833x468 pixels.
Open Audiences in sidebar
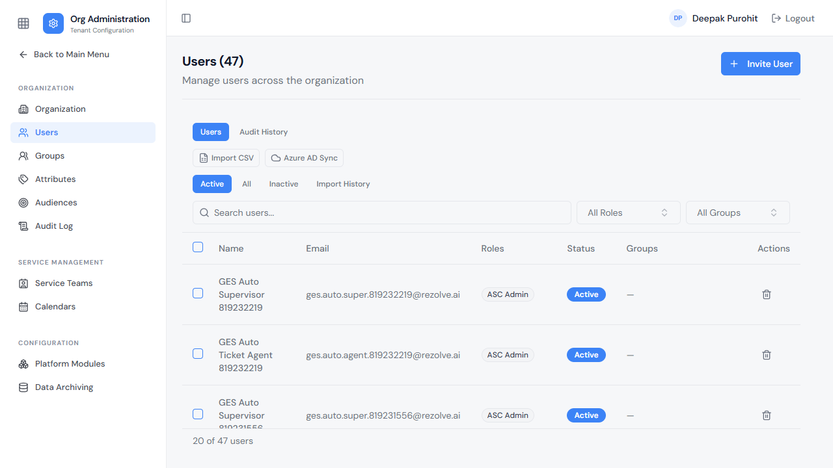[x=83, y=203]
